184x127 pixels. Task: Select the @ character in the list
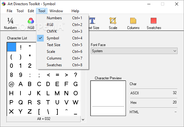(x=12, y=84)
